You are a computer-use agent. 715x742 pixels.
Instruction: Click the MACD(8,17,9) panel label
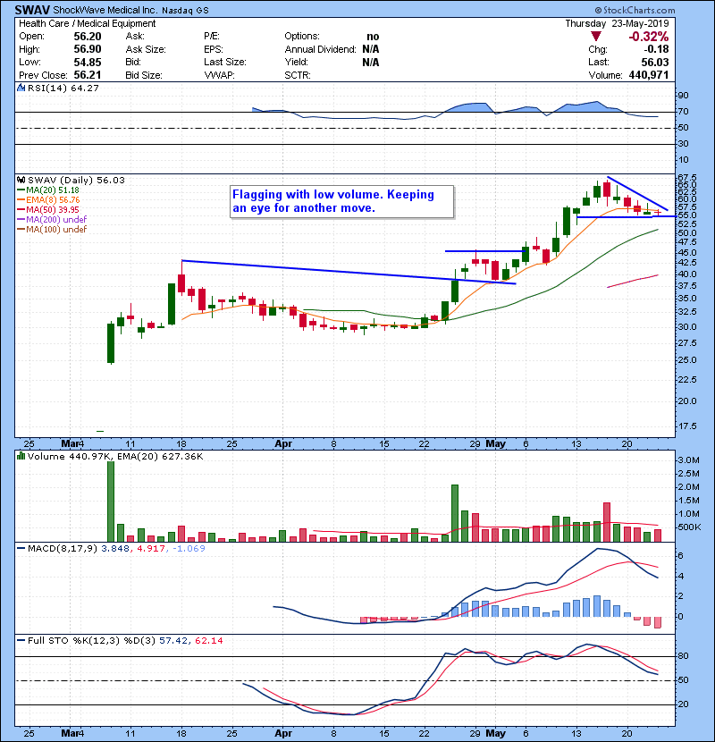pos(63,549)
